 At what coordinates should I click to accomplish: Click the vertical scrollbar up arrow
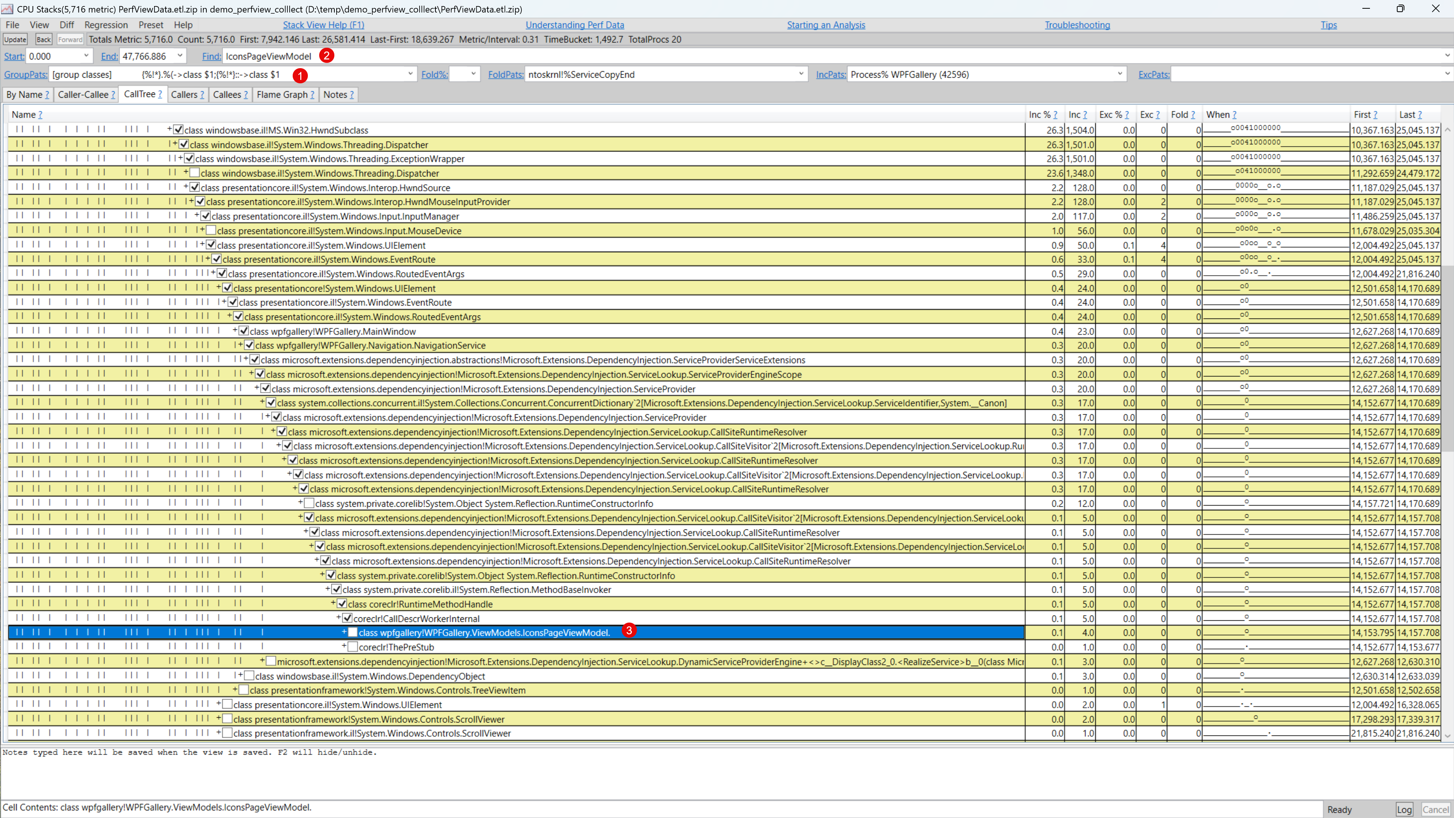1447,130
